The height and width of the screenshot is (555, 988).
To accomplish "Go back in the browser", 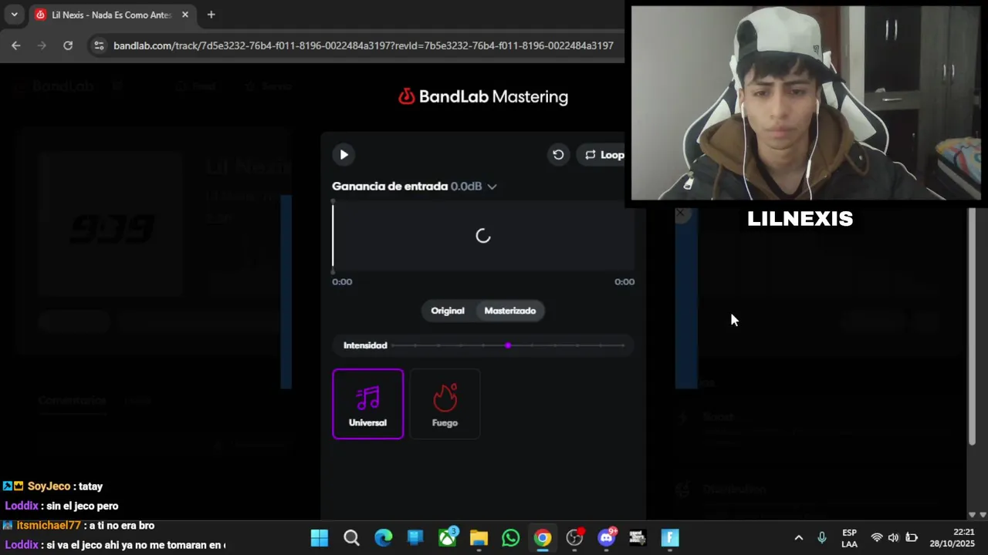I will [16, 45].
